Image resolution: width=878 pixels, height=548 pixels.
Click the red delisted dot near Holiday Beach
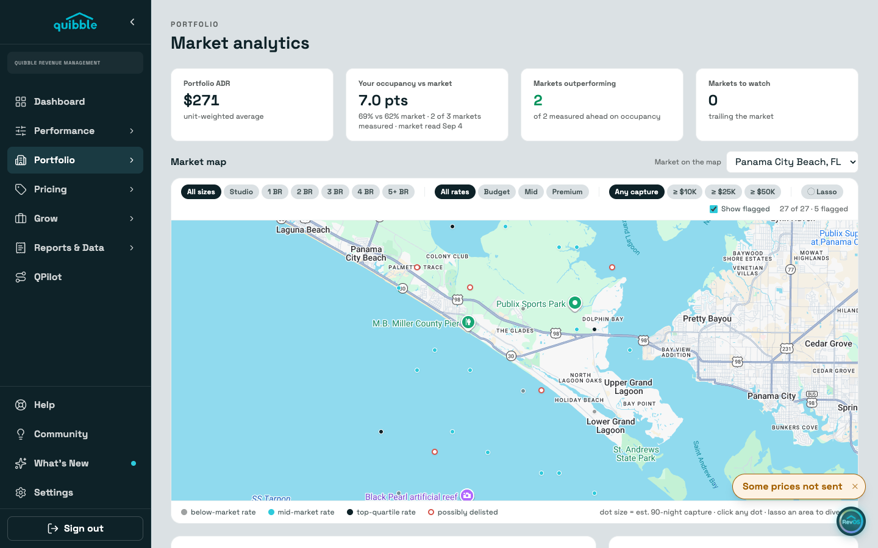(541, 390)
